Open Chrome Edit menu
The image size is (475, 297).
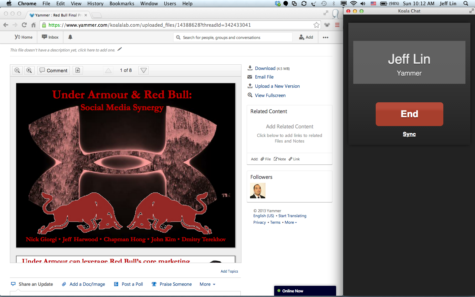point(60,3)
